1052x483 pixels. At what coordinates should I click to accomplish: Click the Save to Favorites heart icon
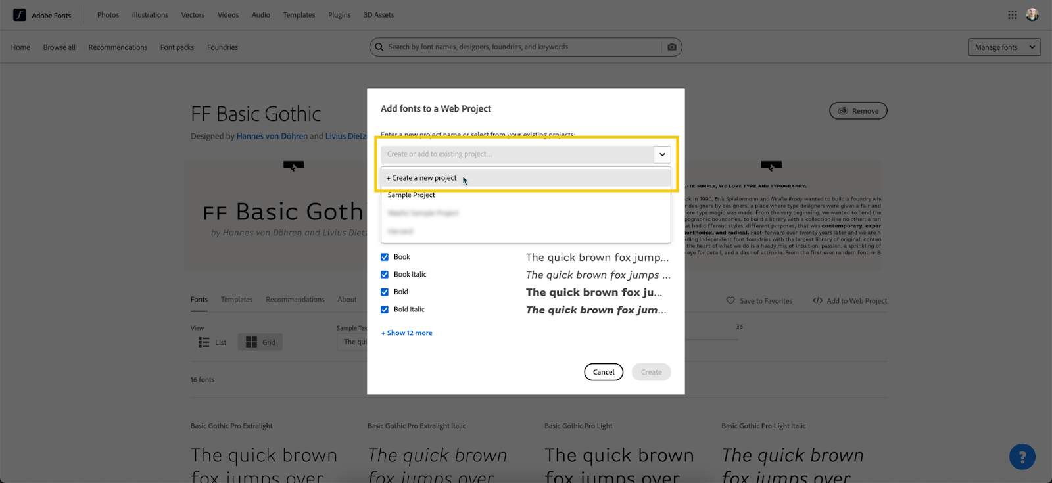(x=730, y=301)
